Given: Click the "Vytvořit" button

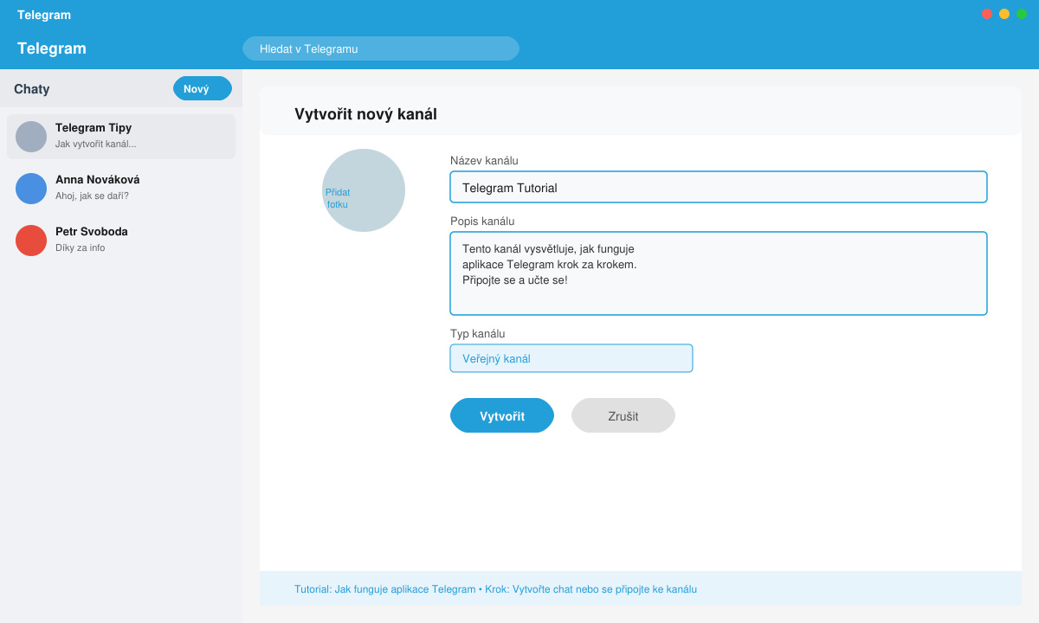Looking at the screenshot, I should point(502,415).
